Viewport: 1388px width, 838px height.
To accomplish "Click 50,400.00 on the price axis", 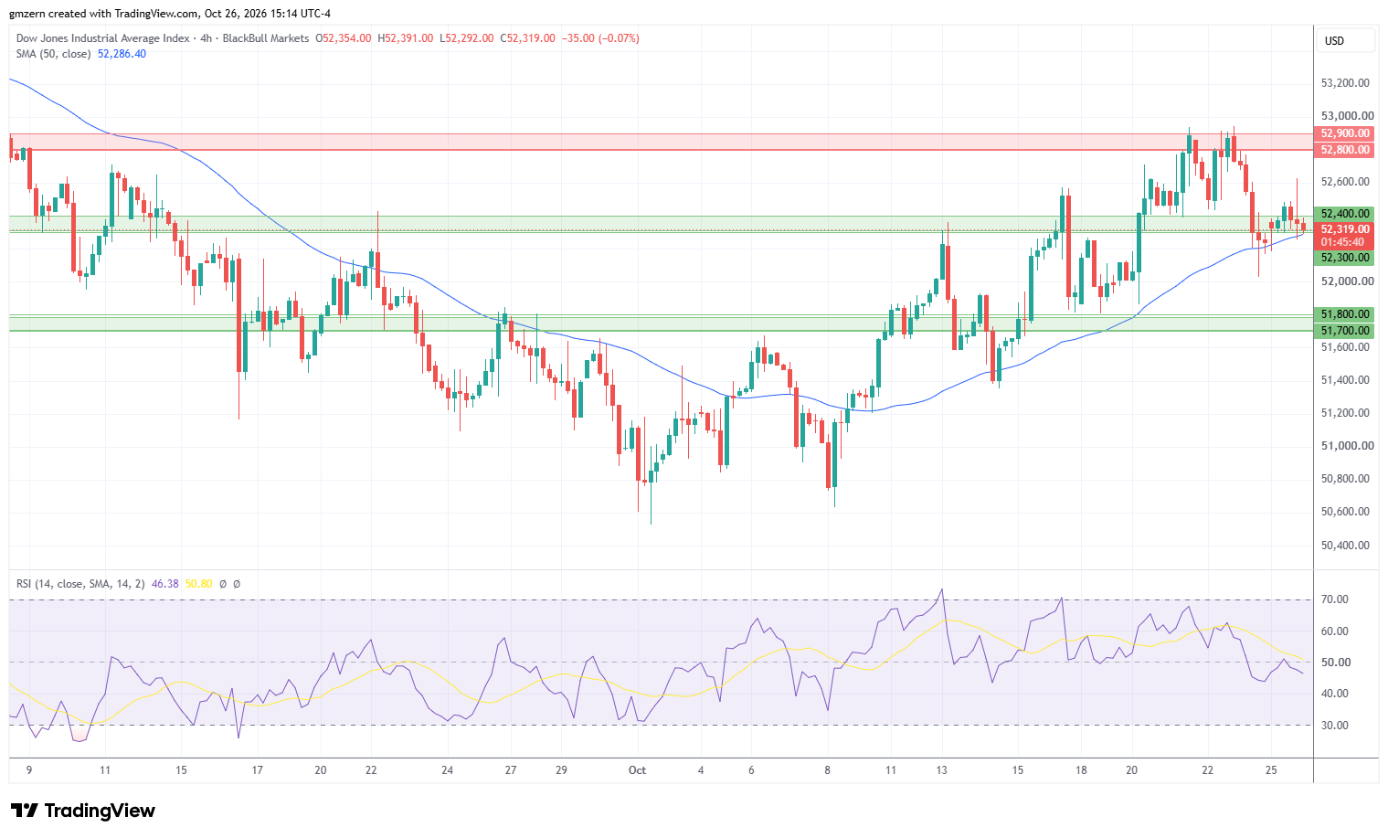I will 1345,546.
